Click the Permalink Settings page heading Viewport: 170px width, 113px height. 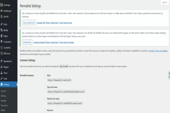[30, 6]
